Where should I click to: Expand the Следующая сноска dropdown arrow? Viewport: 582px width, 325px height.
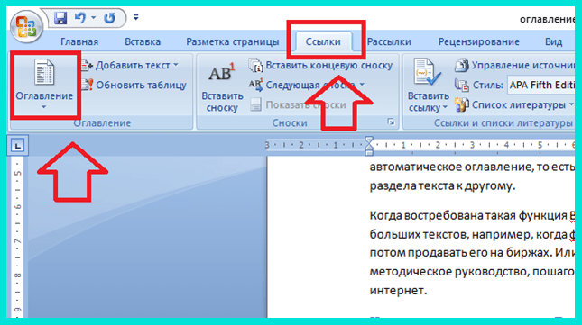coord(362,85)
